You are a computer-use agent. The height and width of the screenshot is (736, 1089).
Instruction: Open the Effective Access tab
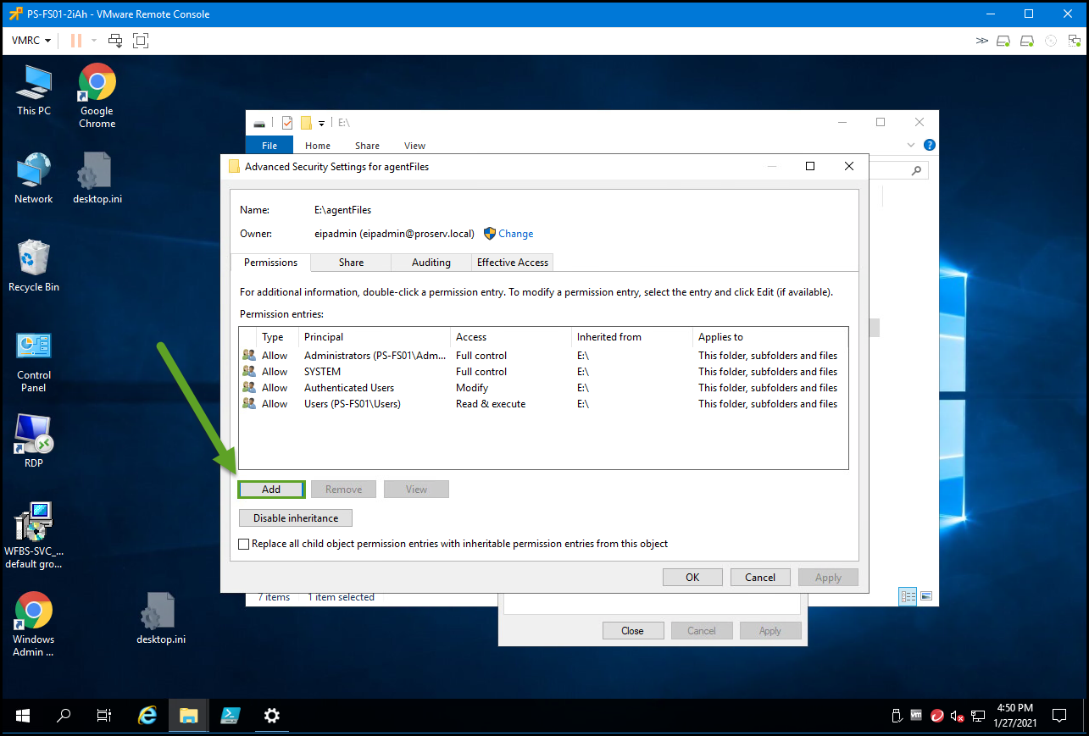tap(512, 263)
